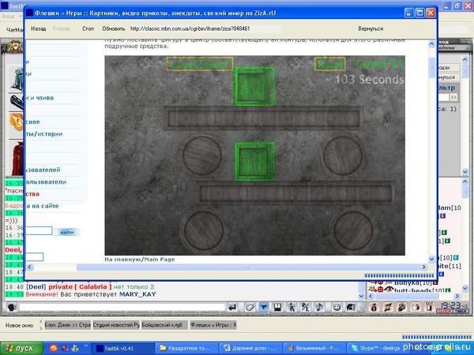474x355 pixels.
Task: Click the Безымянный taskbar button
Action: 315,349
